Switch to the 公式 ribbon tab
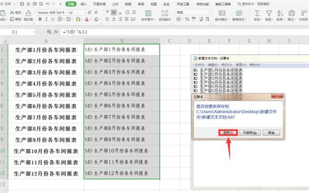Image resolution: width=309 pixels, height=193 pixels. pyautogui.click(x=115, y=4)
